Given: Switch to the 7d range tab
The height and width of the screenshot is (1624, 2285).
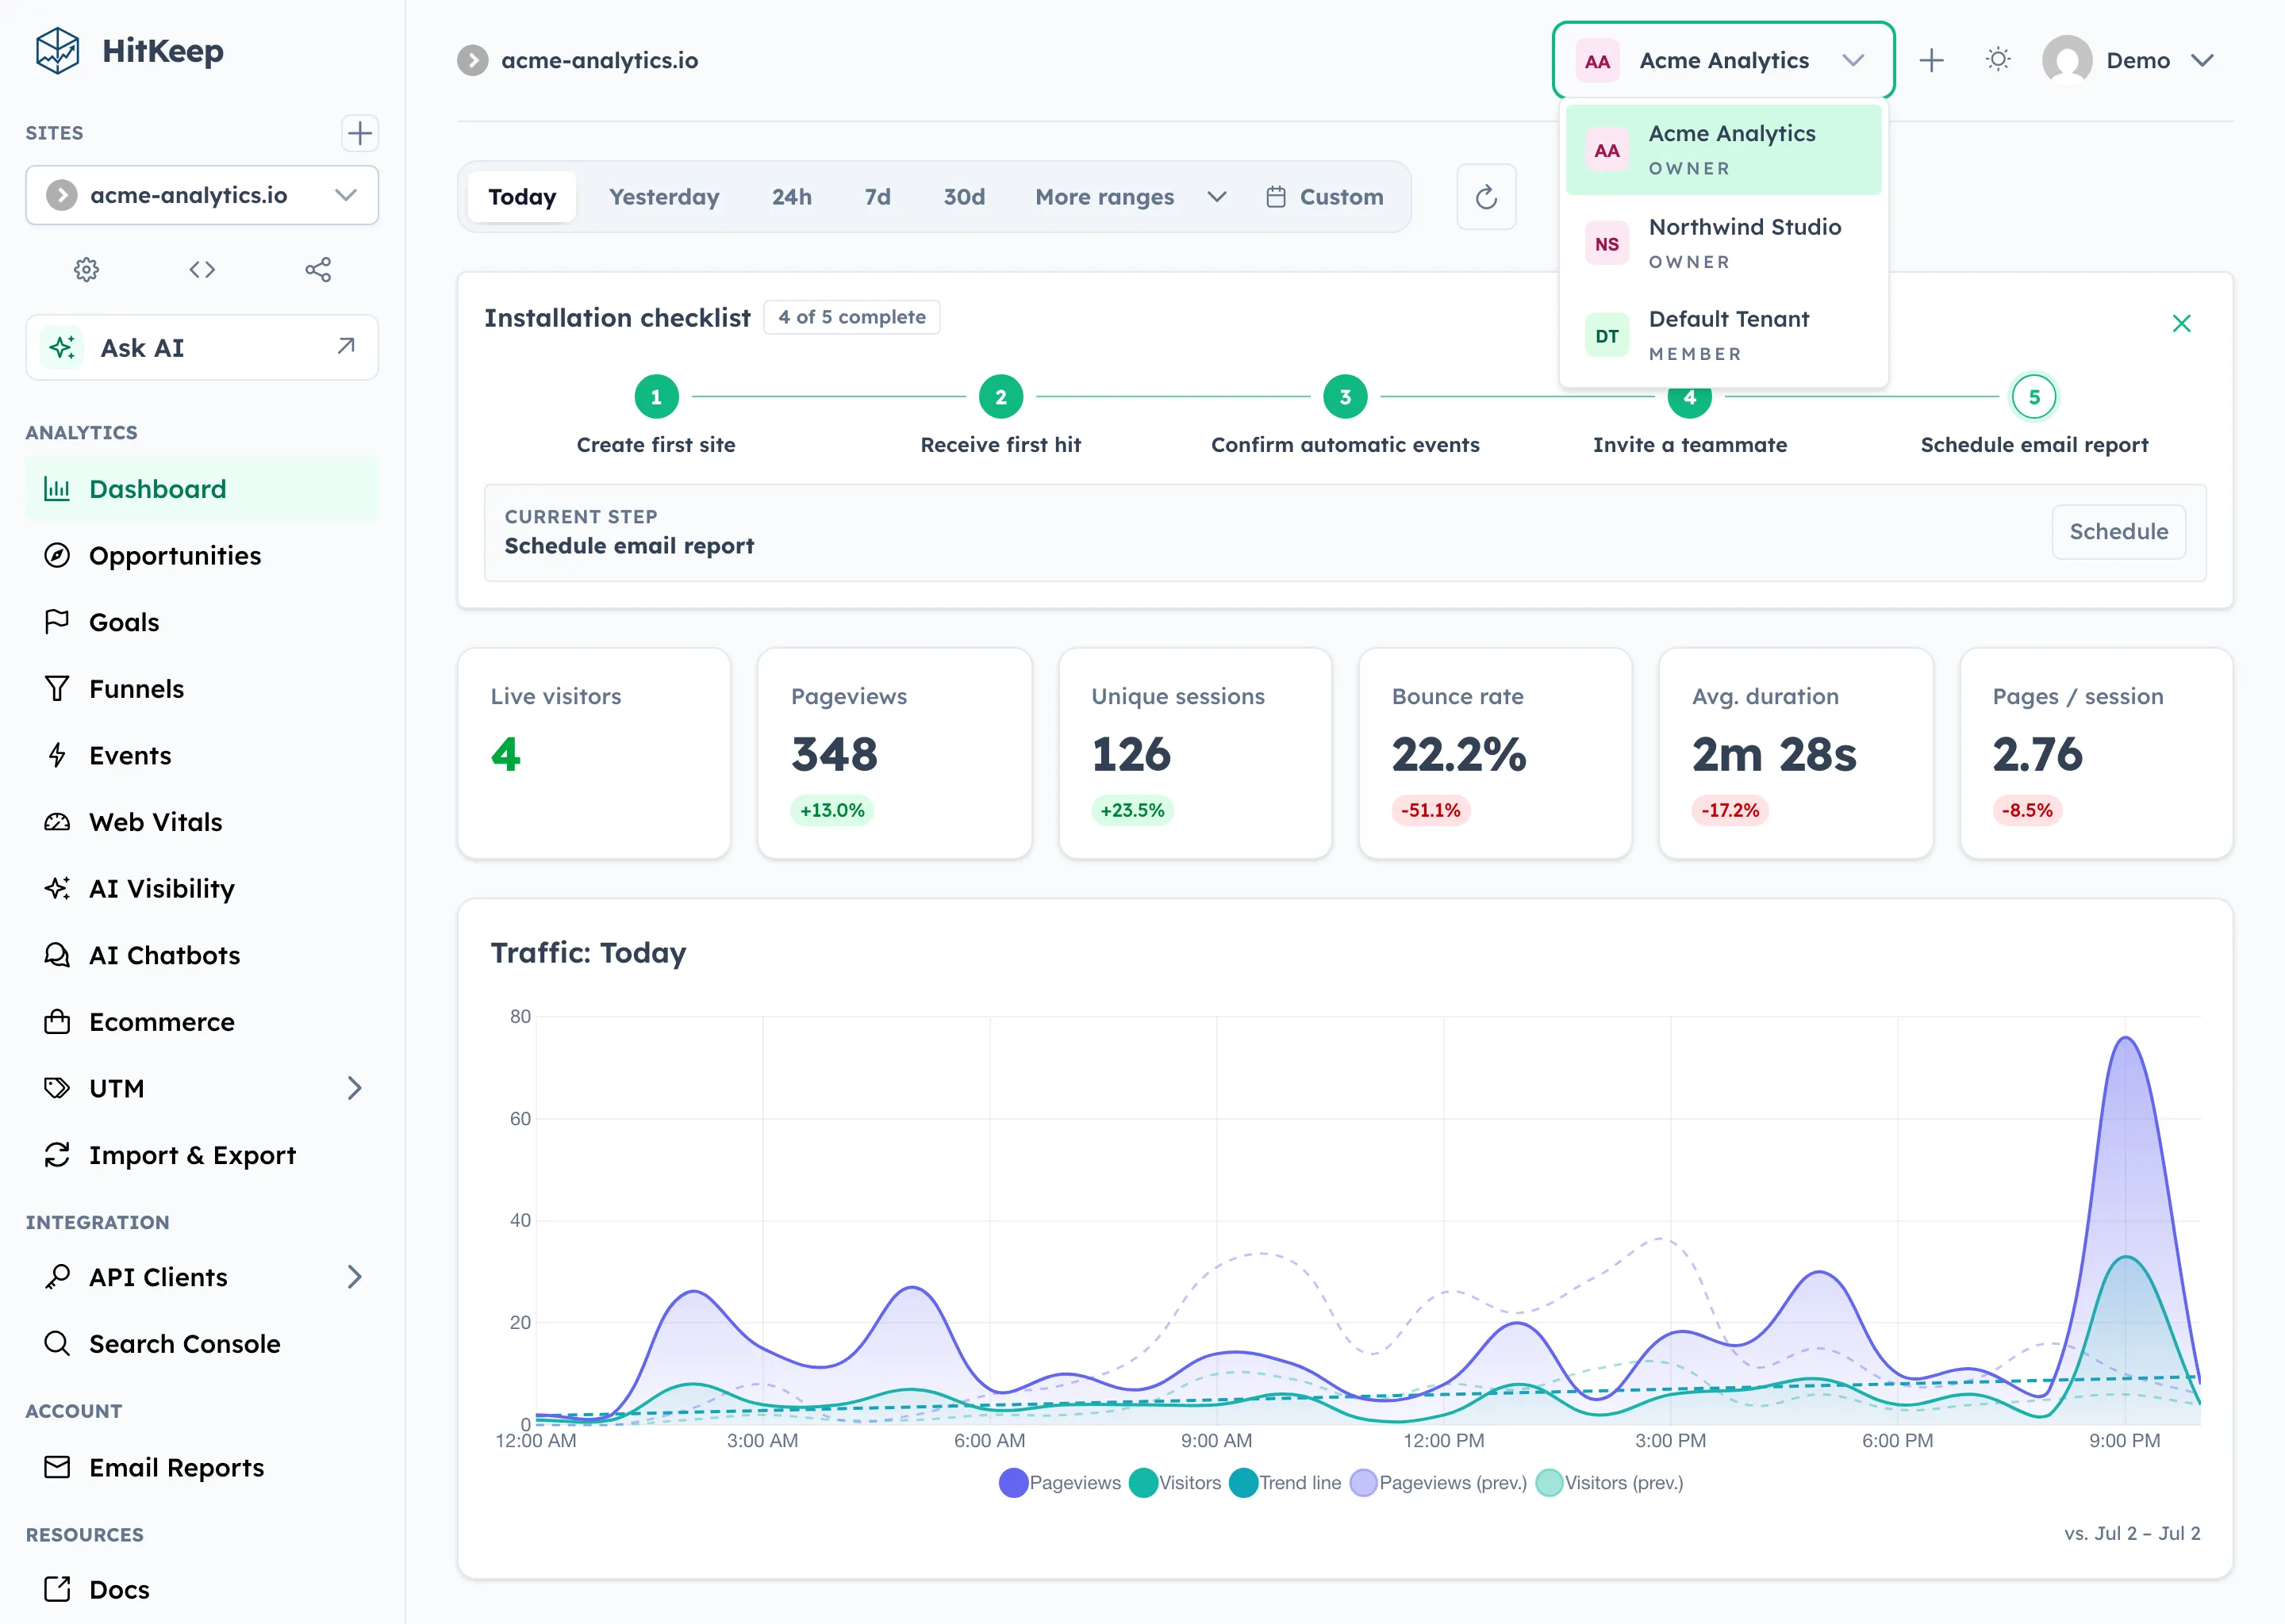Looking at the screenshot, I should [878, 197].
